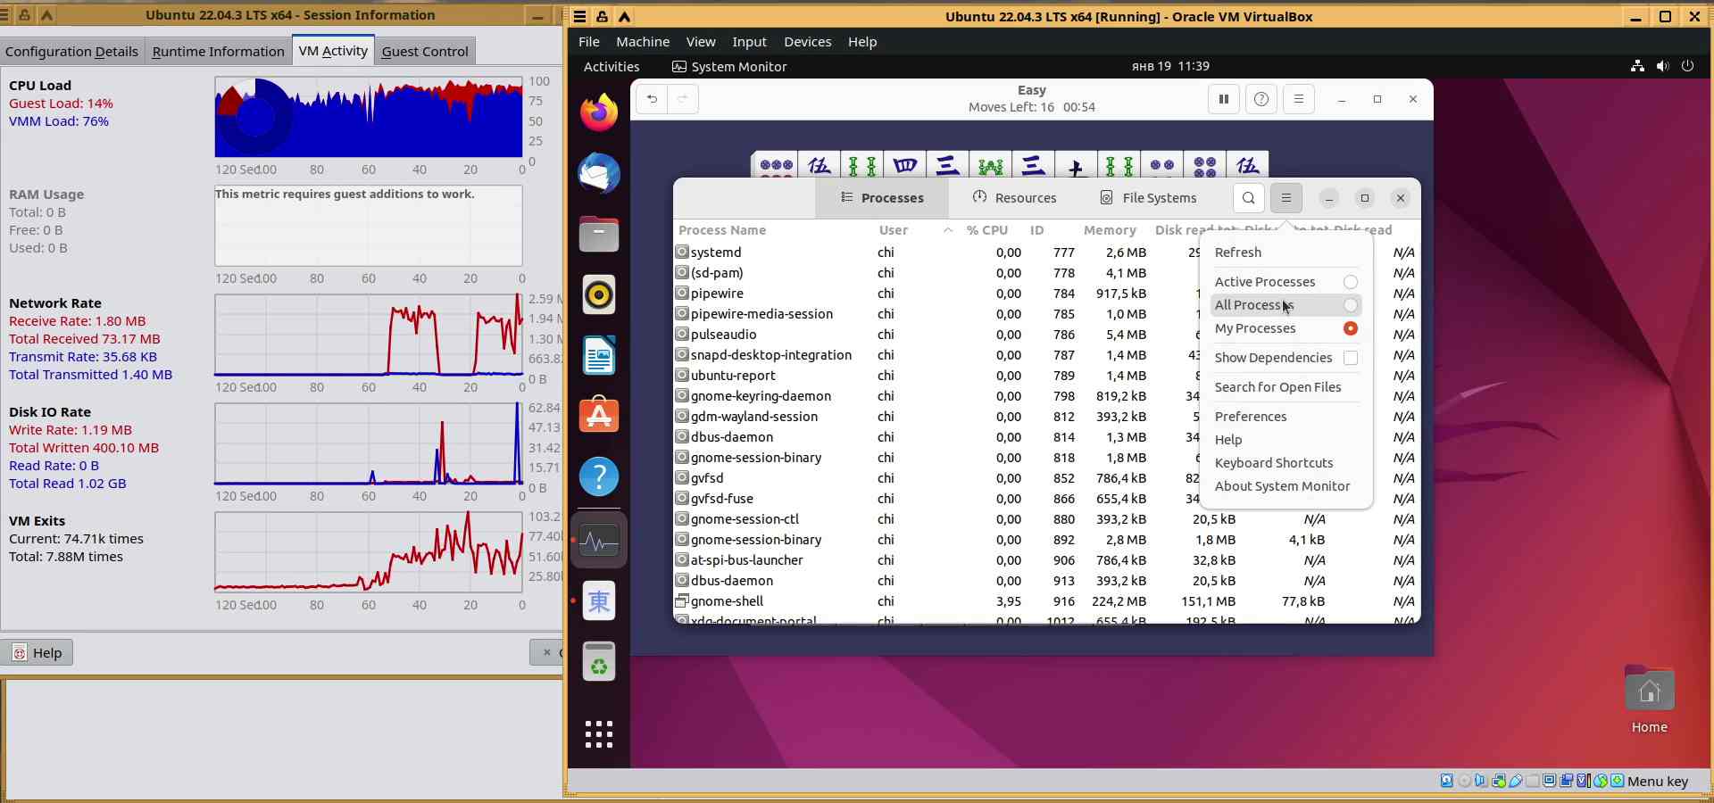Click the mouse integration indicator in VirtualBox status bar
This screenshot has height=803, width=1714.
pos(1601,781)
